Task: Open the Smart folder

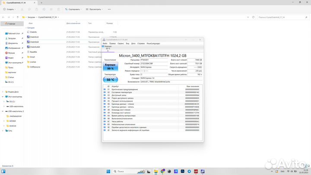Action: (x=33, y=57)
